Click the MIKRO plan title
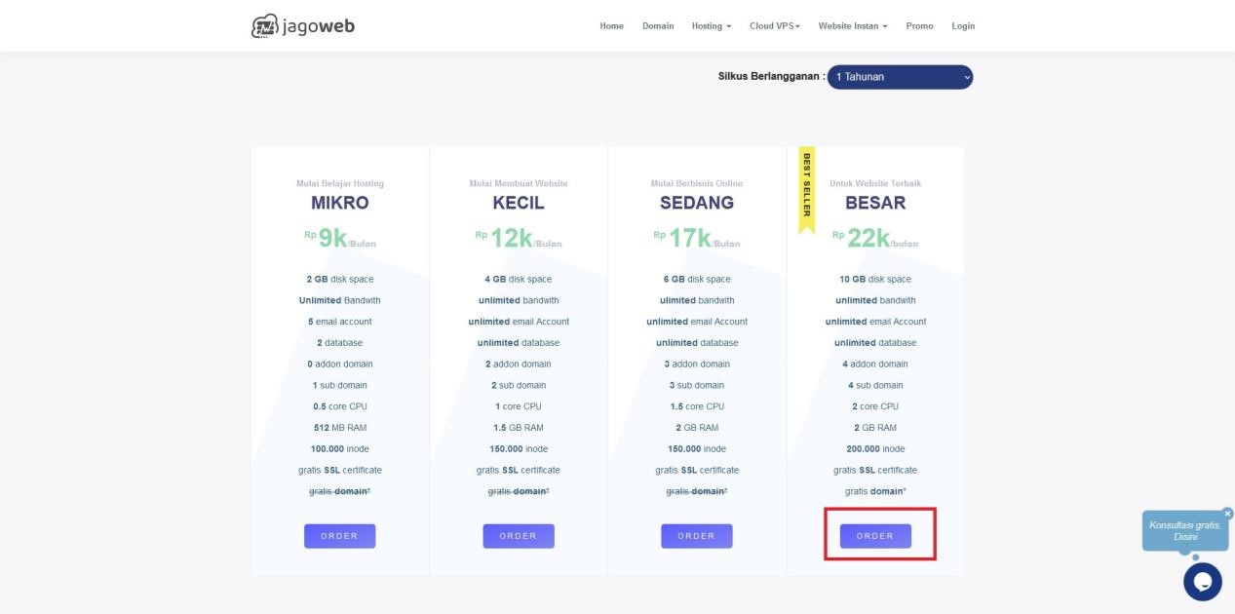Image resolution: width=1235 pixels, height=614 pixels. click(x=339, y=203)
